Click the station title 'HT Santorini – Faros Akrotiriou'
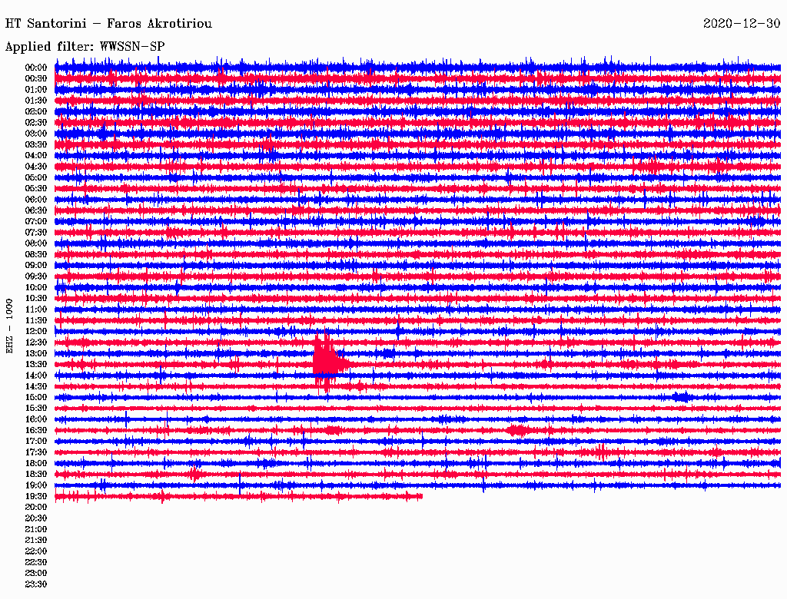787x599 pixels. 108,24
